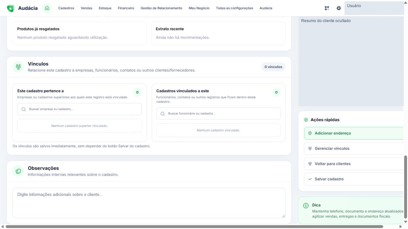
Task: Click the Vínculos section title
Action: tap(38, 64)
